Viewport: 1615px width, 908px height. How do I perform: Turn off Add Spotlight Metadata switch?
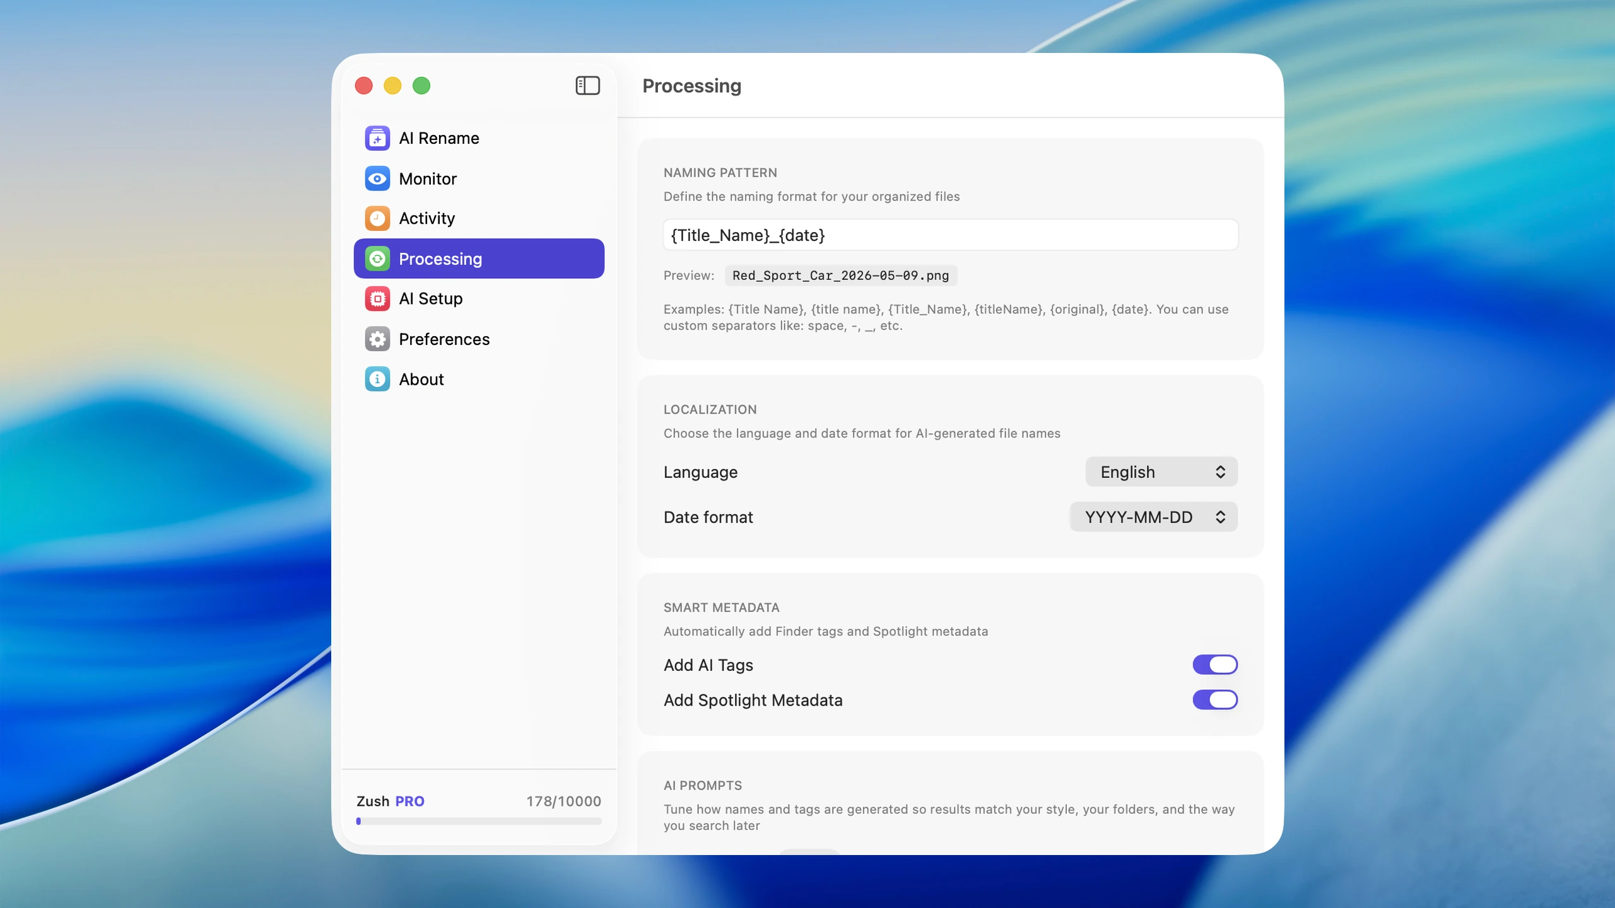[x=1214, y=700]
